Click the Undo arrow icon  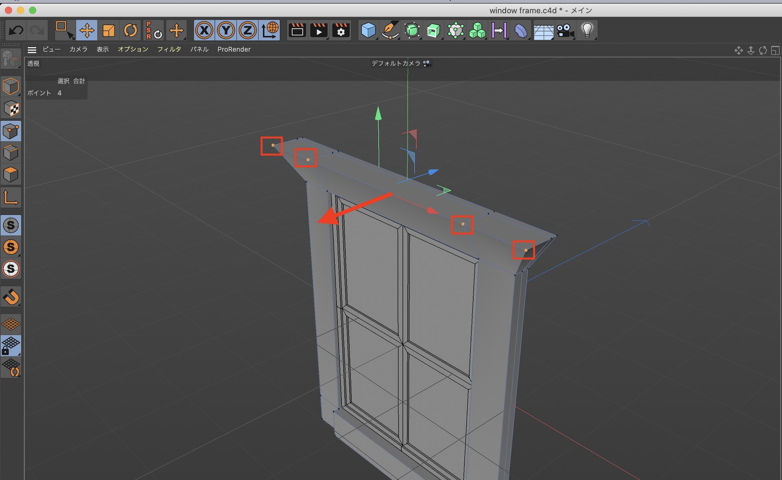16,30
